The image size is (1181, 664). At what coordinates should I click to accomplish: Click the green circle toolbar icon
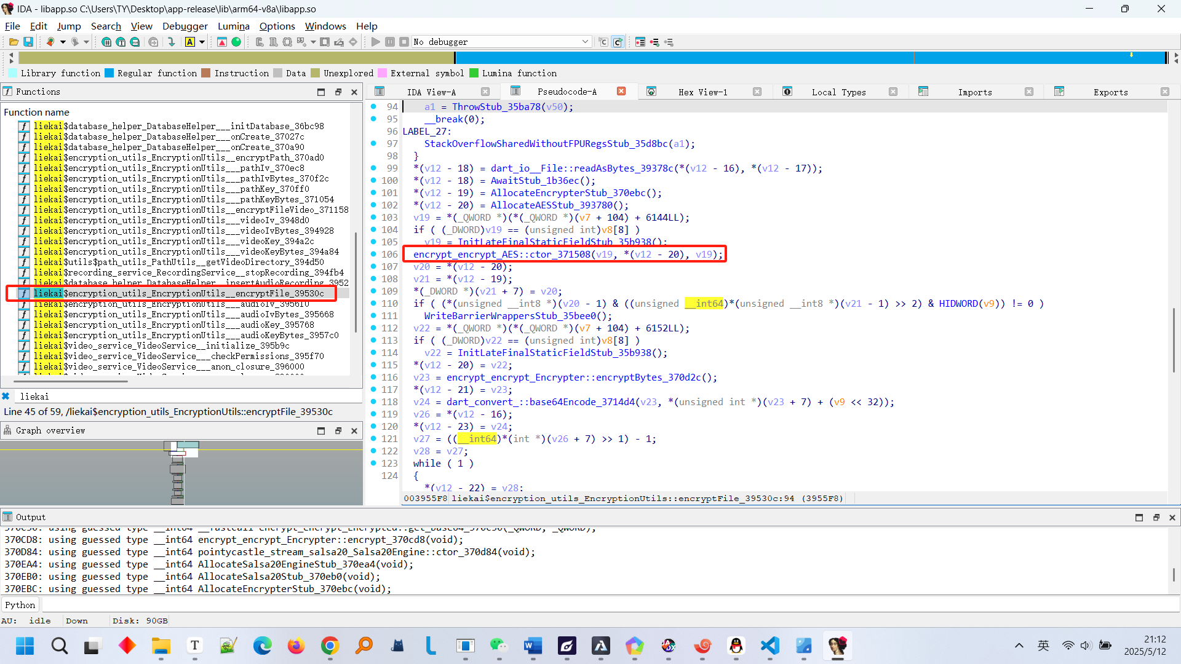pos(236,42)
